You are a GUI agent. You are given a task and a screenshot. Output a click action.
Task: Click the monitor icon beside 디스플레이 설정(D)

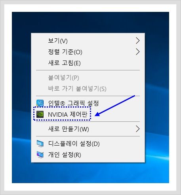[x=40, y=144]
